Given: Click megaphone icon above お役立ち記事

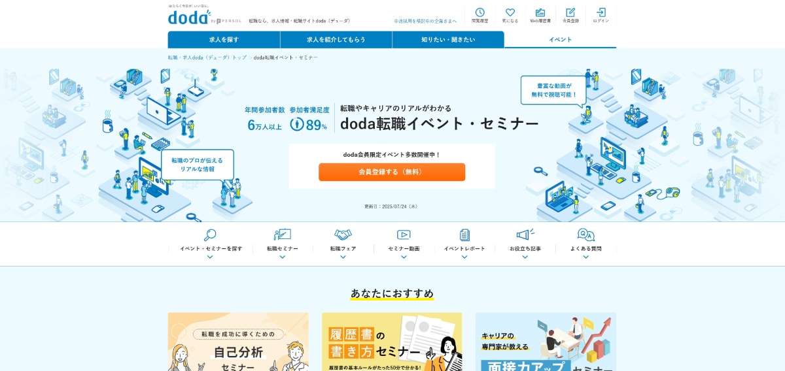Looking at the screenshot, I should point(525,234).
